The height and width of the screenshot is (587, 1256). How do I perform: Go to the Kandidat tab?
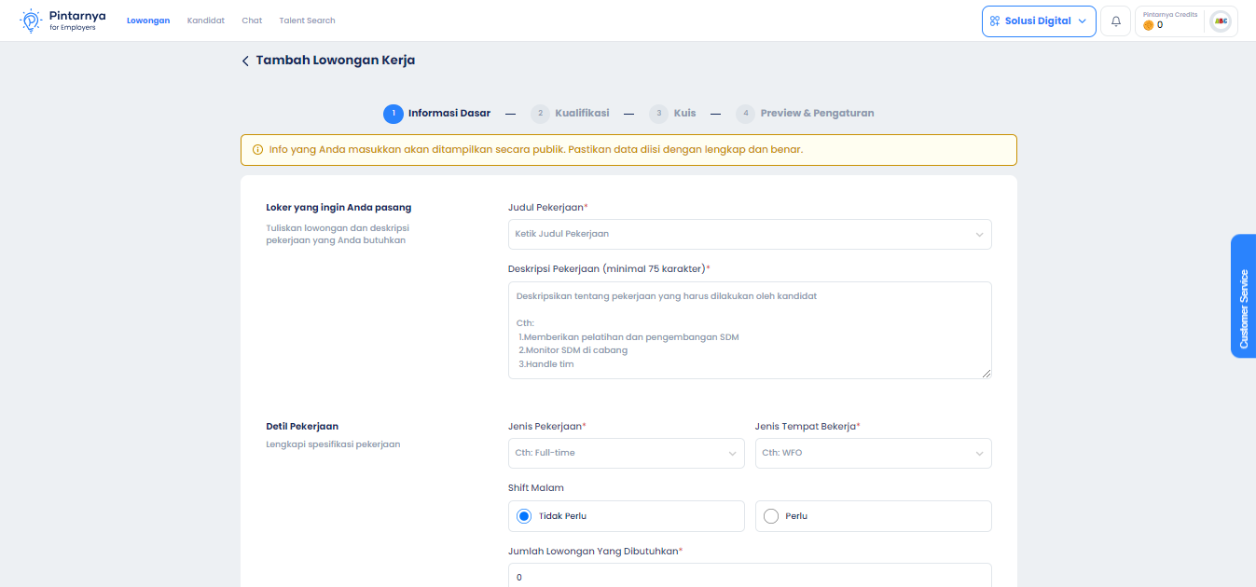(205, 20)
